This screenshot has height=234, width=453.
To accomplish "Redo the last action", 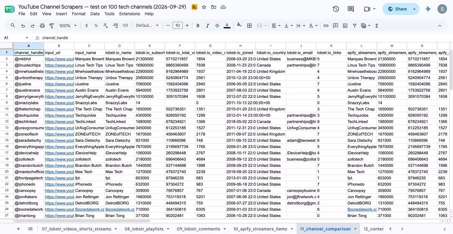I will (33, 26).
